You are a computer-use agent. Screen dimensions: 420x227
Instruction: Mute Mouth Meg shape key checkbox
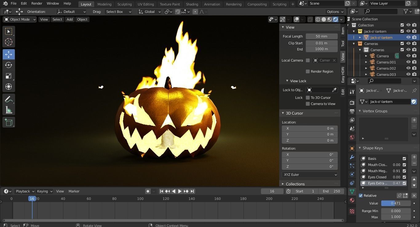pos(404,171)
